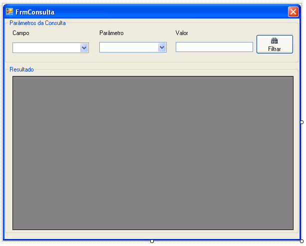Focus the Valor text input
Screen dimensions: 306x246
pos(214,47)
